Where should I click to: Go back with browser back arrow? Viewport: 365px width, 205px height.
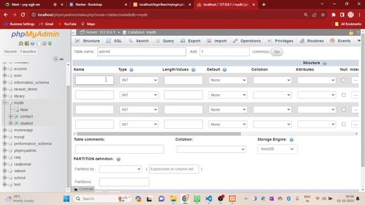(6, 15)
